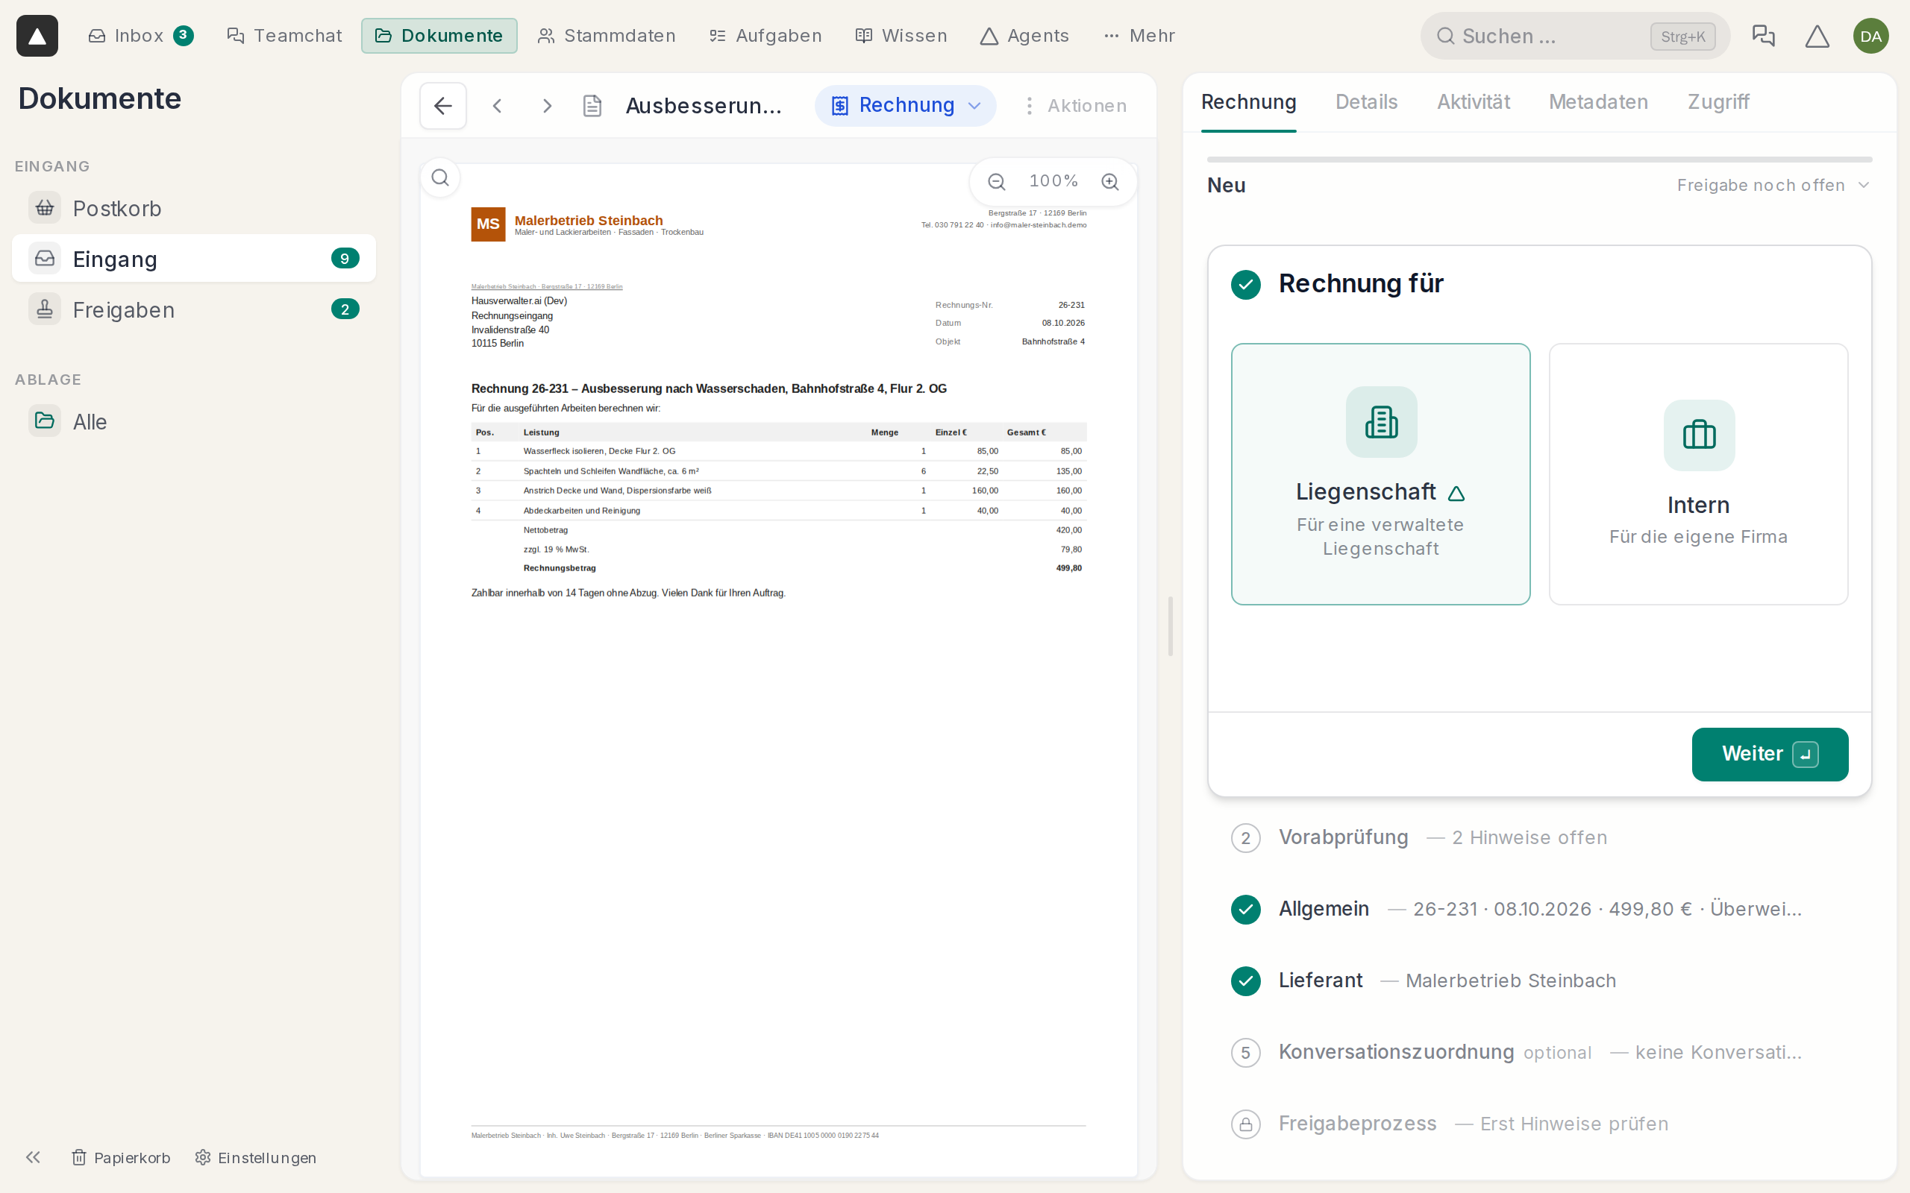This screenshot has height=1193, width=1910.
Task: Open the Aufgaben menu item
Action: pos(765,36)
